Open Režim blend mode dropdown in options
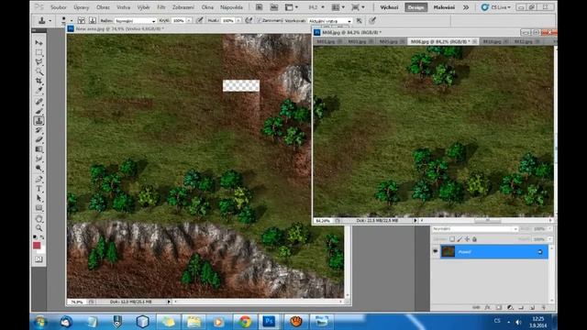The height and width of the screenshot is (330, 587). 135,21
